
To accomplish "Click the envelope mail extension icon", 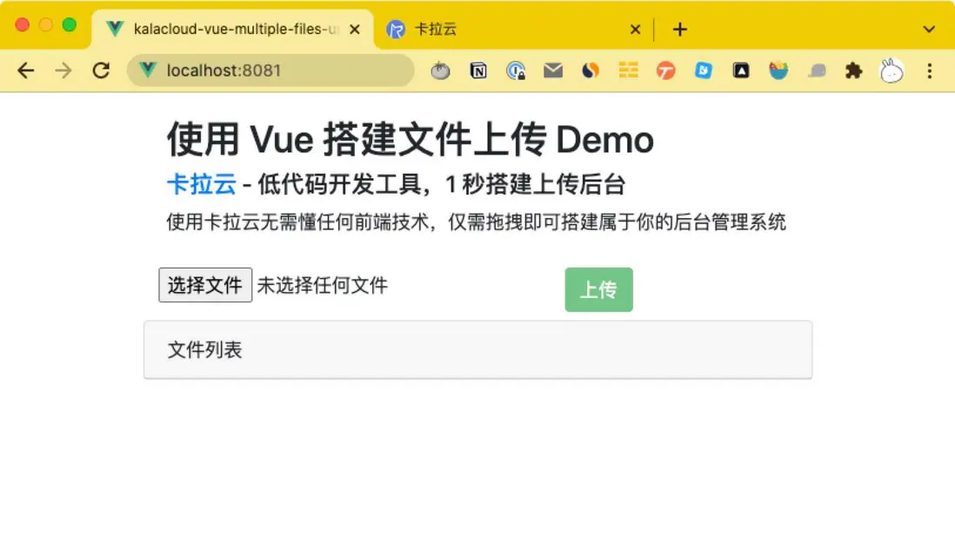I will click(x=552, y=71).
